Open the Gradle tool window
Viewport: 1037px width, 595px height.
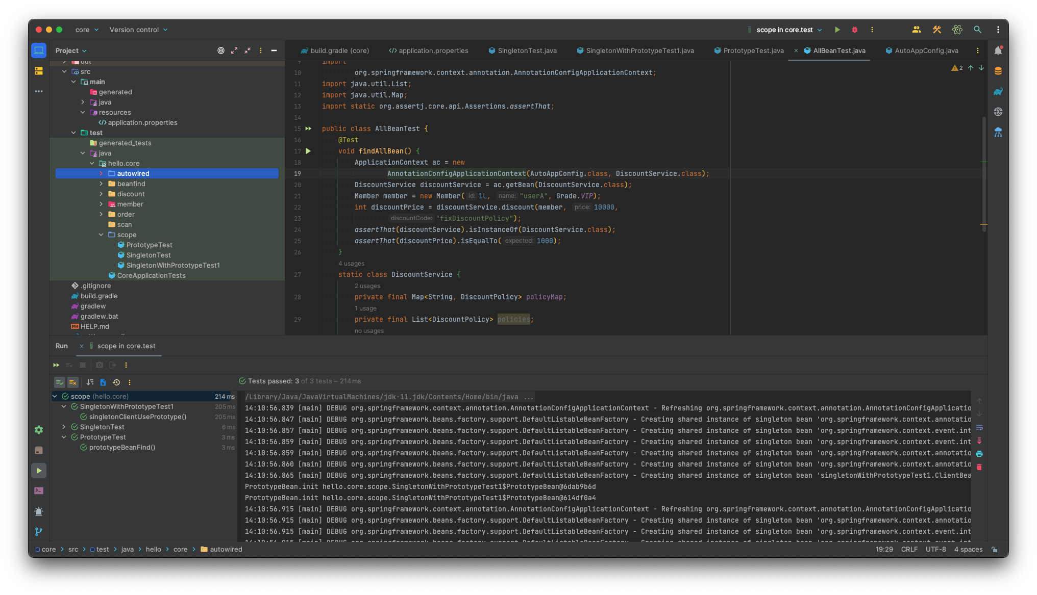pos(998,91)
